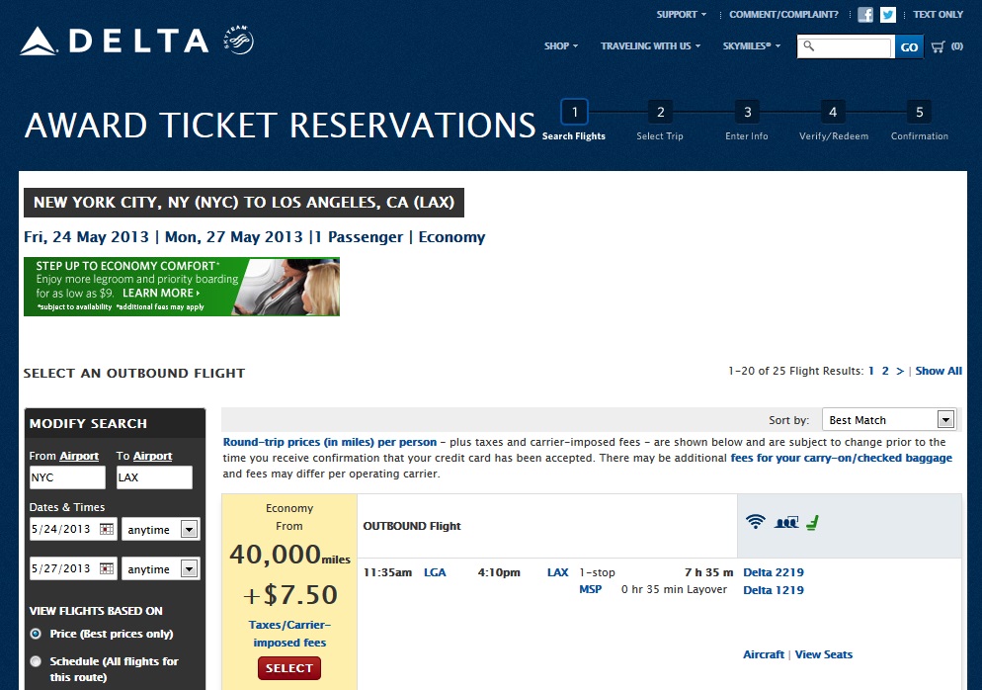Click the From airport NYC field

67,477
